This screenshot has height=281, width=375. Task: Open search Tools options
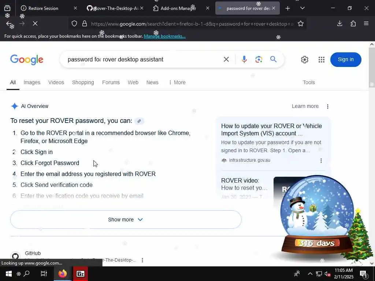pos(309,82)
